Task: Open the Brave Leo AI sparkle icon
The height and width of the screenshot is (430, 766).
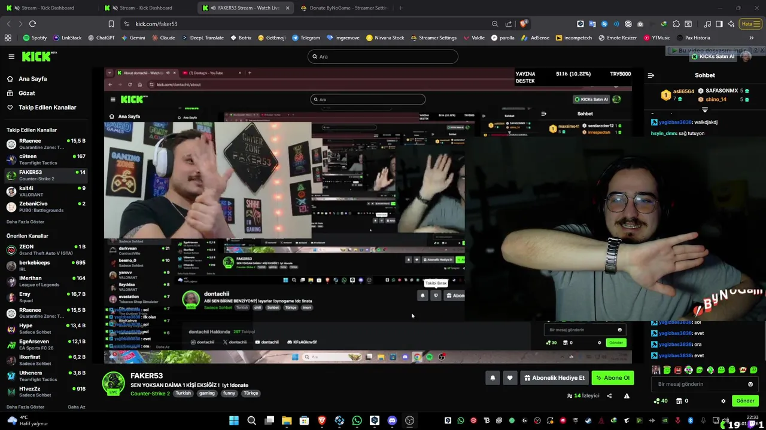Action: [731, 24]
